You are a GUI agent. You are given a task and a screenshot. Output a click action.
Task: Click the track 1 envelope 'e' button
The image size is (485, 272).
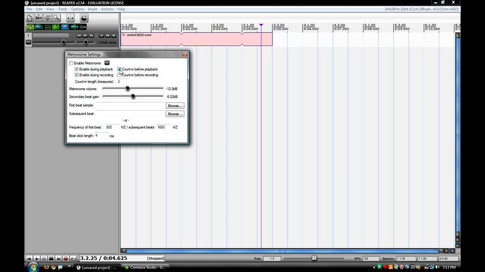(x=85, y=36)
